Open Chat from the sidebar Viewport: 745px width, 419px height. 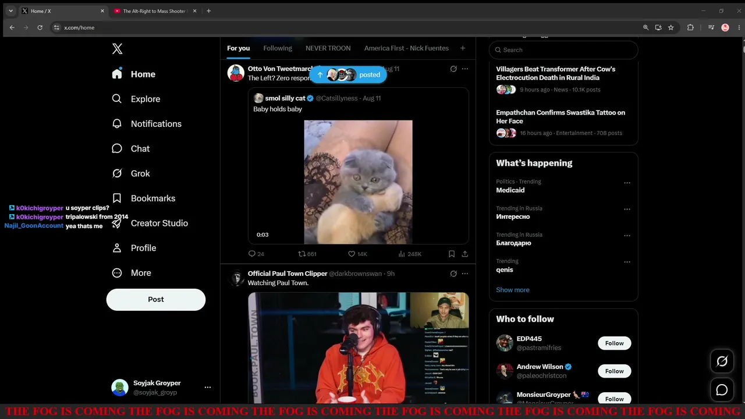click(x=131, y=148)
